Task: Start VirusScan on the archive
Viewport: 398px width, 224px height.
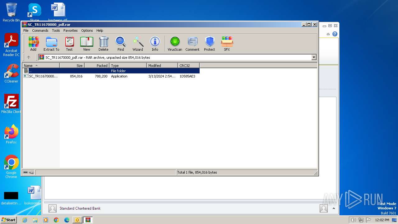Action: 175,44
